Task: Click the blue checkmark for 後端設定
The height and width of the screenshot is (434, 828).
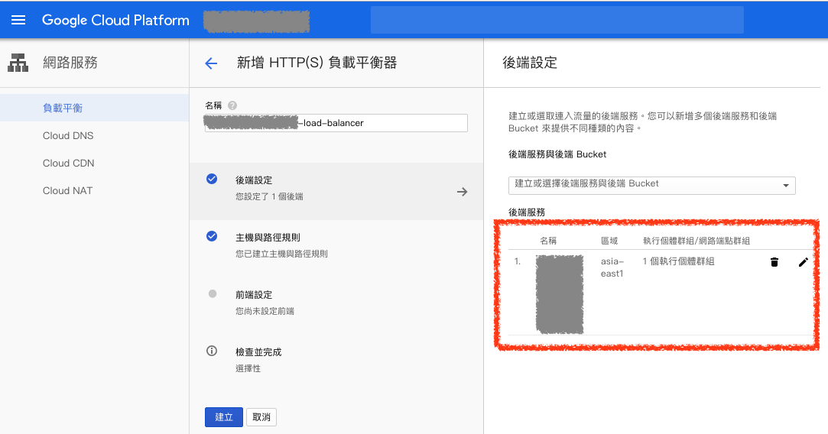Action: click(x=212, y=180)
